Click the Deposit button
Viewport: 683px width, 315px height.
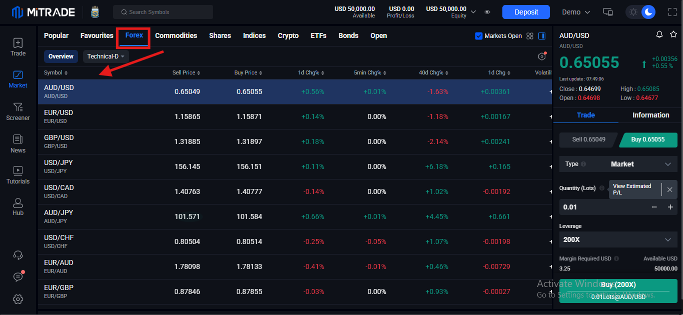tap(526, 12)
